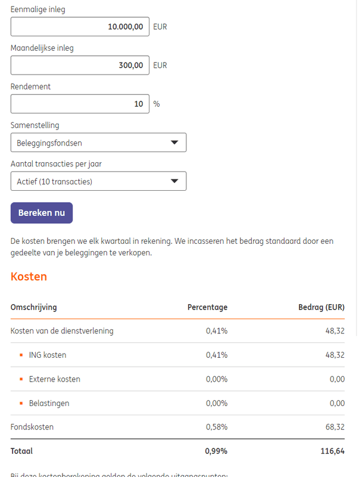Click the orange Kosten heading
The height and width of the screenshot is (477, 362).
[x=29, y=277]
